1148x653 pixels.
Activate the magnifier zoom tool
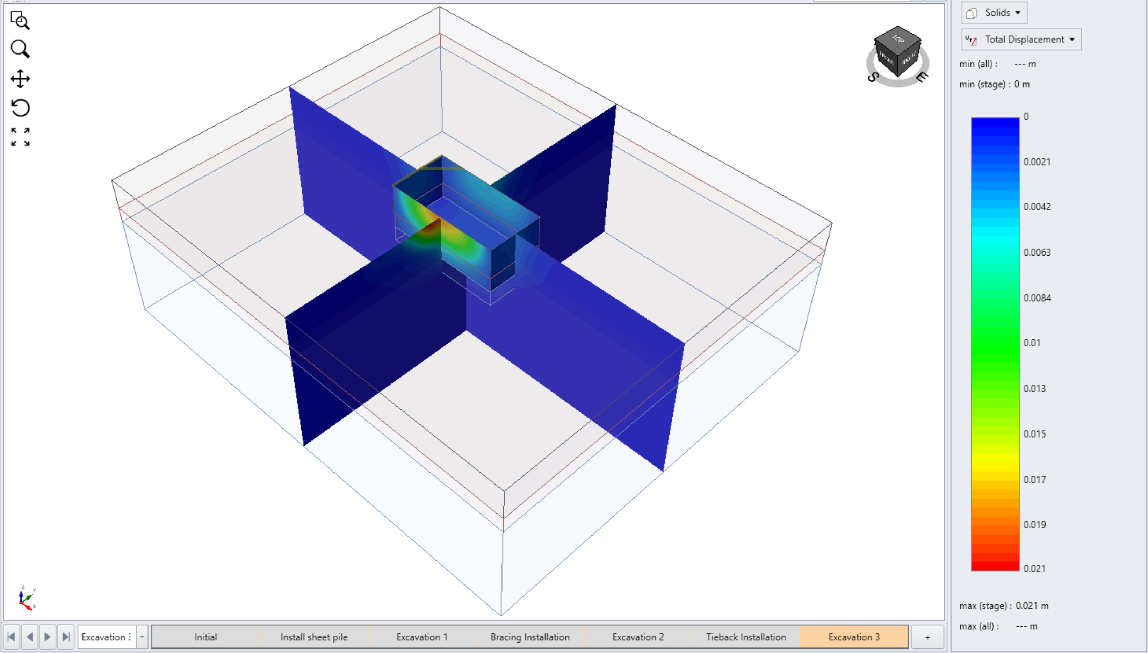(x=20, y=49)
